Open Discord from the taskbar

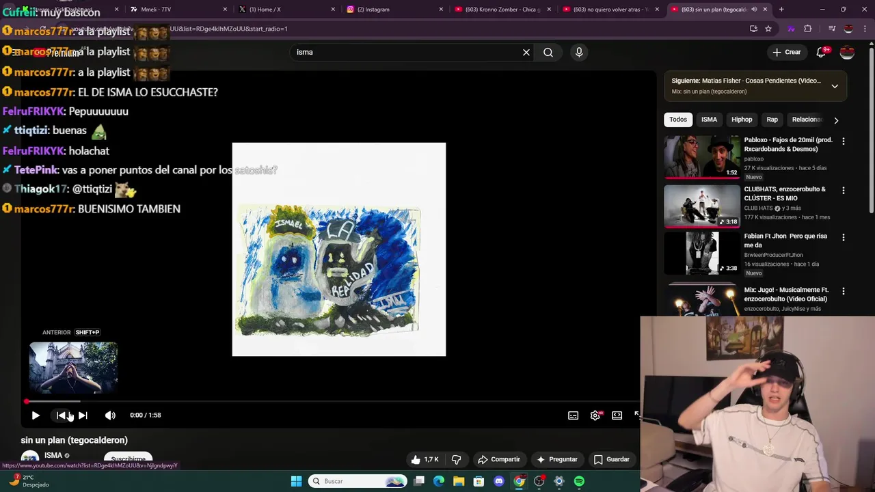(499, 481)
